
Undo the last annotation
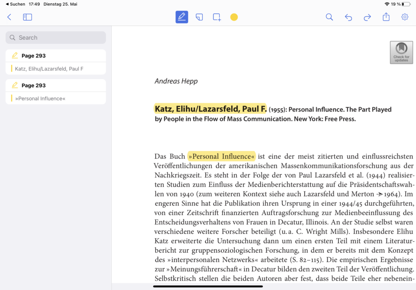click(348, 17)
